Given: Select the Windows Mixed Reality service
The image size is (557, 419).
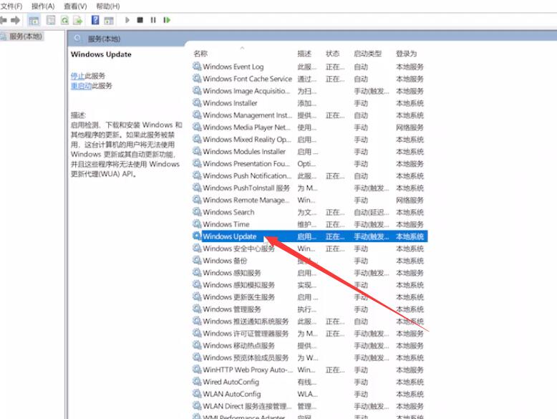Looking at the screenshot, I should [309, 140].
